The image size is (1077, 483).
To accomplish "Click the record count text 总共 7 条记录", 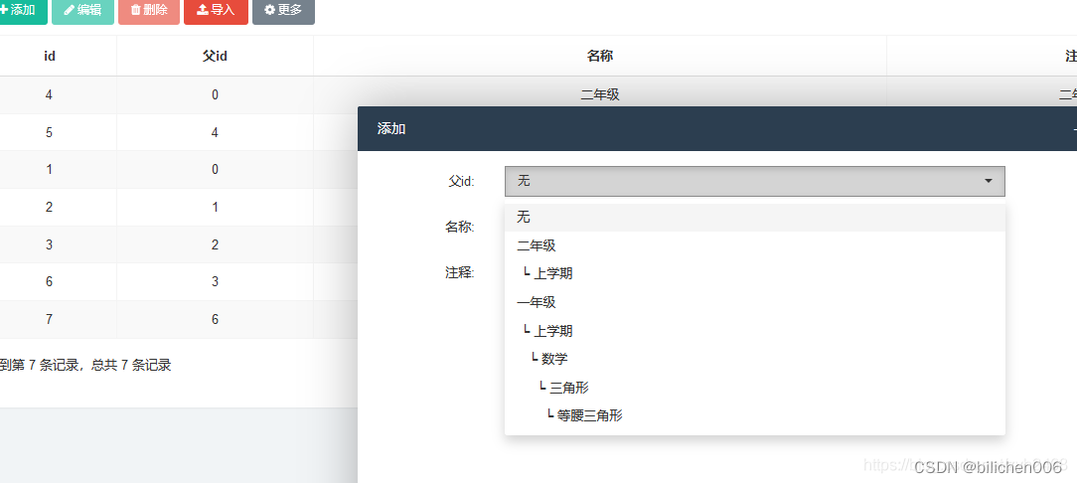I will pyautogui.click(x=130, y=366).
